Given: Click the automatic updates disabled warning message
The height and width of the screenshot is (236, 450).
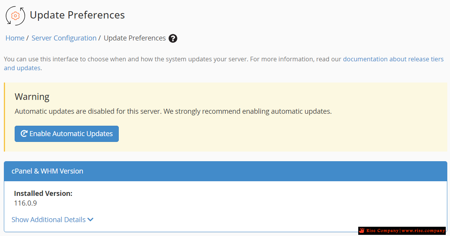Looking at the screenshot, I should point(173,111).
